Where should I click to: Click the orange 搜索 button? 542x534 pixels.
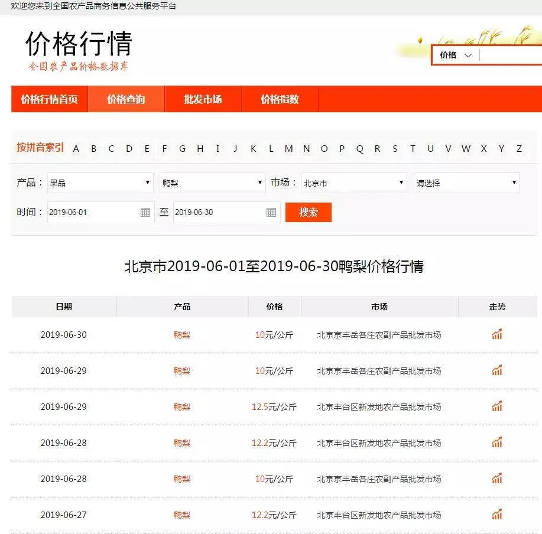click(x=308, y=212)
